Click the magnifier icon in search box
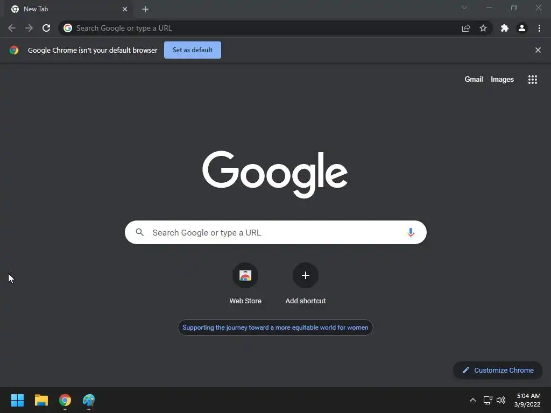Screen dimensions: 551x413 click(x=139, y=232)
